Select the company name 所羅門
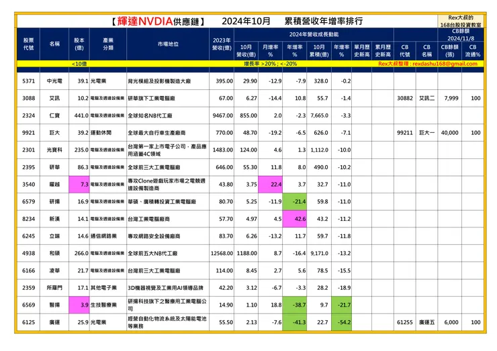The height and width of the screenshot is (351, 497). coord(54,288)
